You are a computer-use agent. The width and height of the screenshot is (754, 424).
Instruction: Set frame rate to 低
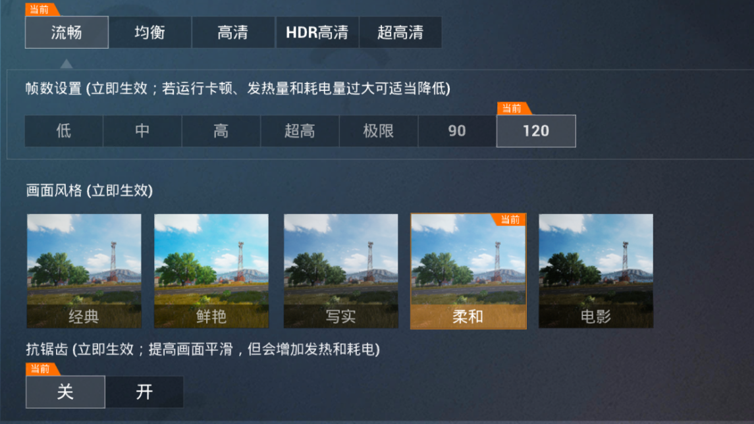click(63, 131)
